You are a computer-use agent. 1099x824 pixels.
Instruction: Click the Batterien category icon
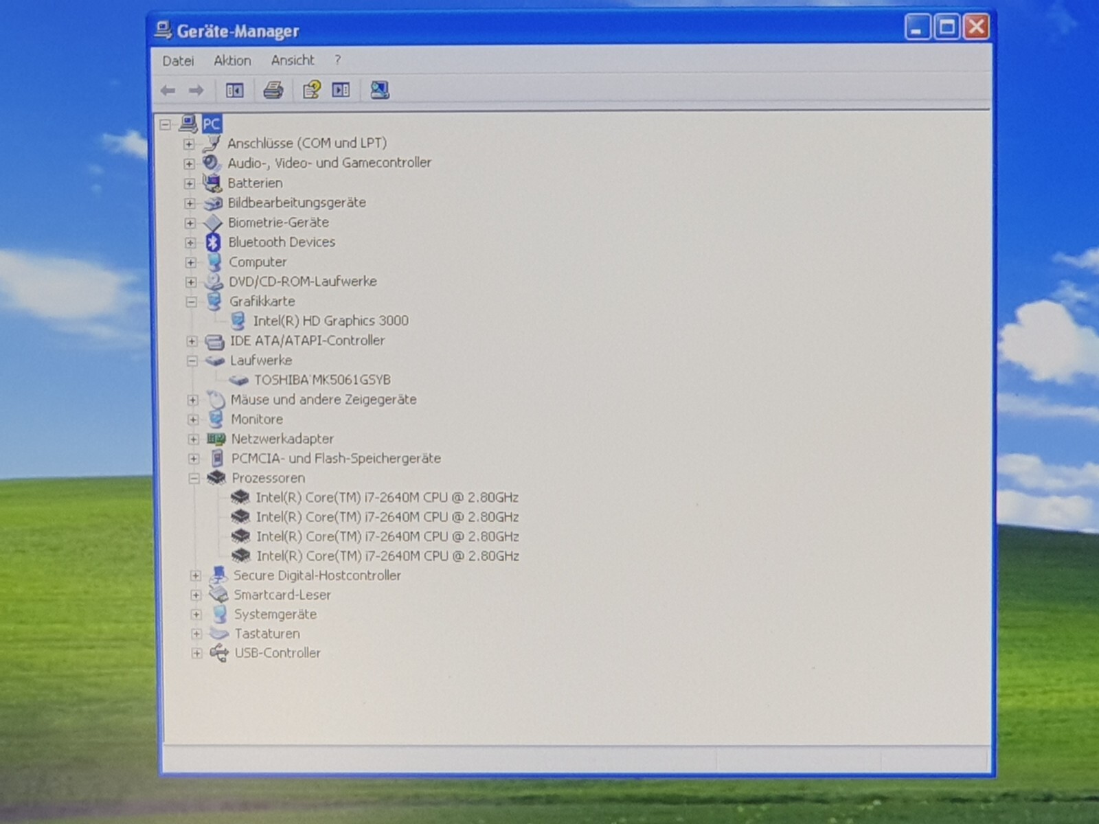[x=212, y=183]
